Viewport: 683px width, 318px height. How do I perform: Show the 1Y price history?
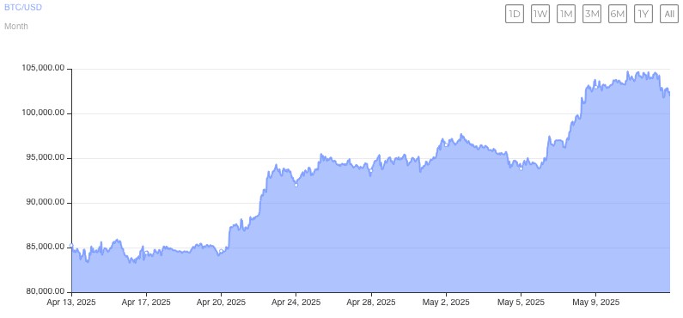coord(643,14)
